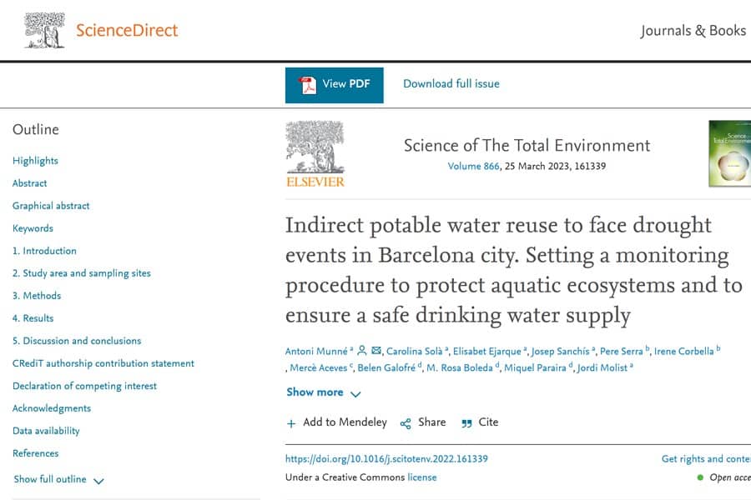This screenshot has height=500, width=751.
Task: Open the Volume 866 link
Action: click(473, 166)
